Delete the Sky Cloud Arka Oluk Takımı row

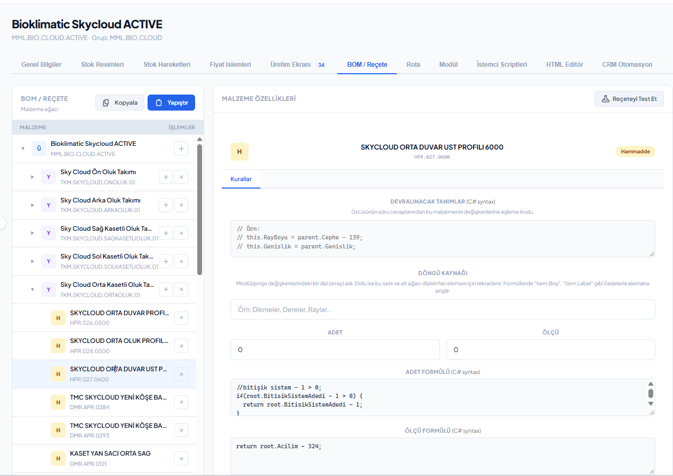(x=181, y=205)
